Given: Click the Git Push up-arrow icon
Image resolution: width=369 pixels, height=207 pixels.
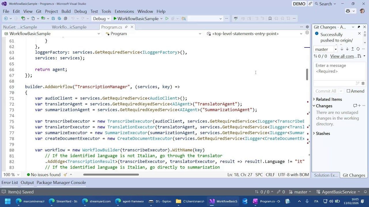Looking at the screenshot, I should pos(352,49).
